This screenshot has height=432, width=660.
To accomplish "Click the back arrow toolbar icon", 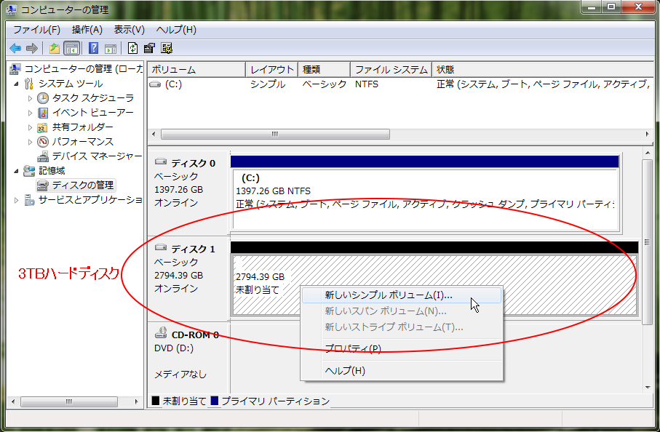I will [x=15, y=49].
